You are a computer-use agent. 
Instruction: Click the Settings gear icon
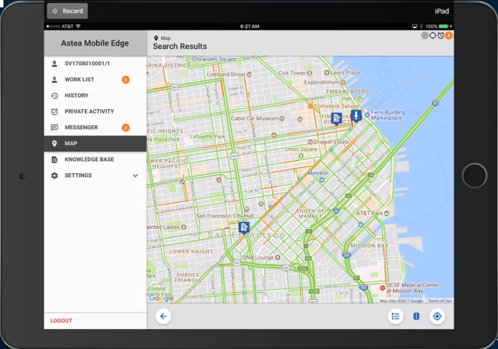[x=55, y=175]
